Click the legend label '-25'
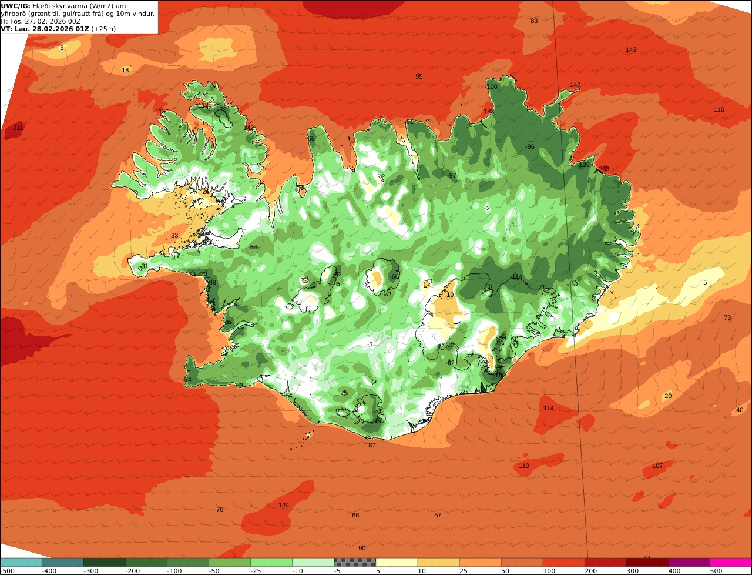 [x=256, y=570]
